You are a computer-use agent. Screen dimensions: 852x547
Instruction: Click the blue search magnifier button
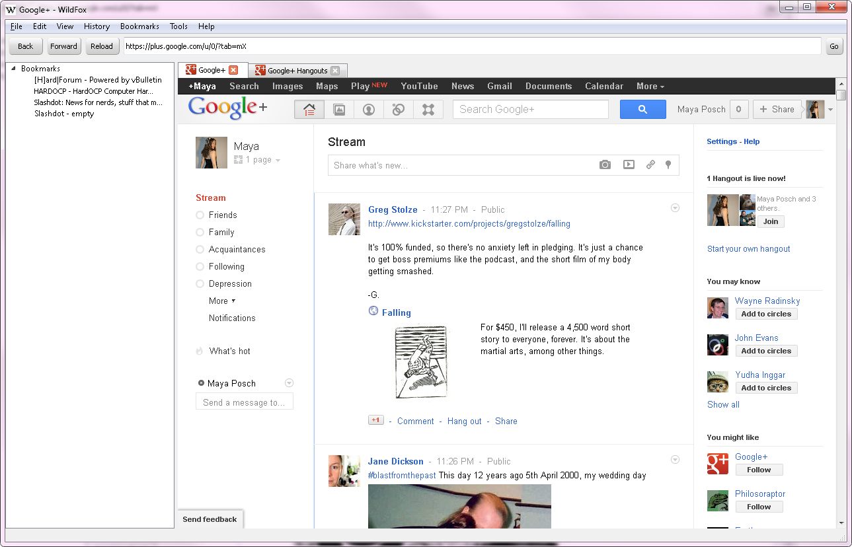pyautogui.click(x=642, y=110)
